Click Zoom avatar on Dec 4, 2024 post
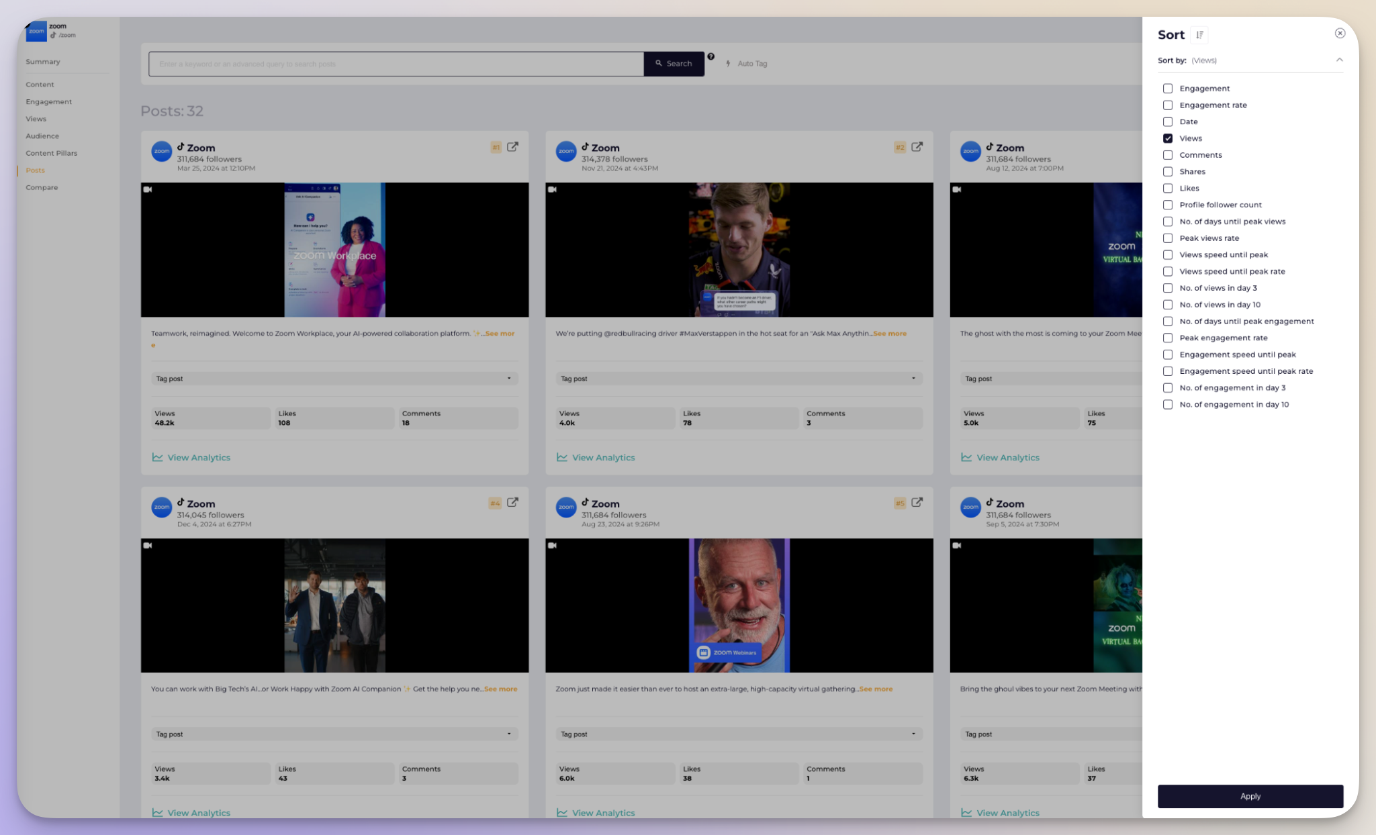Viewport: 1376px width, 835px height. 162,507
